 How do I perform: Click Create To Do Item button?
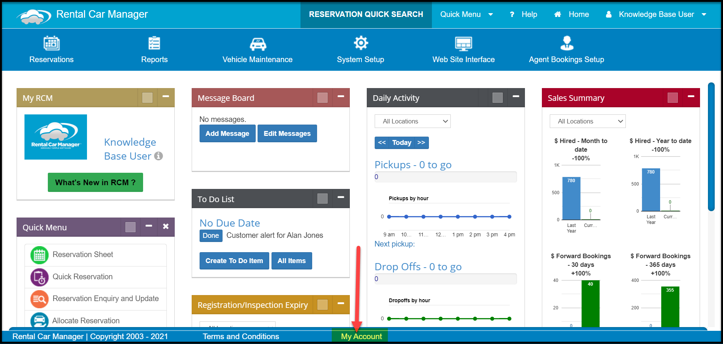[234, 261]
